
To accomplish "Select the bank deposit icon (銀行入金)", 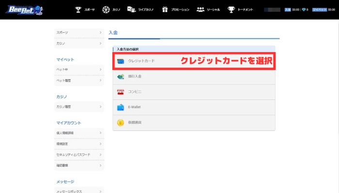I will click(121, 76).
